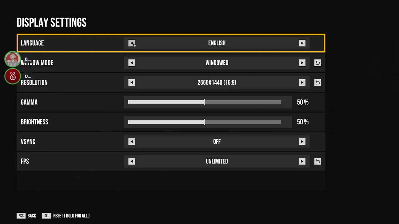The height and width of the screenshot is (224, 399).
Task: Switch Window Mode to previous option
Action: [132, 63]
